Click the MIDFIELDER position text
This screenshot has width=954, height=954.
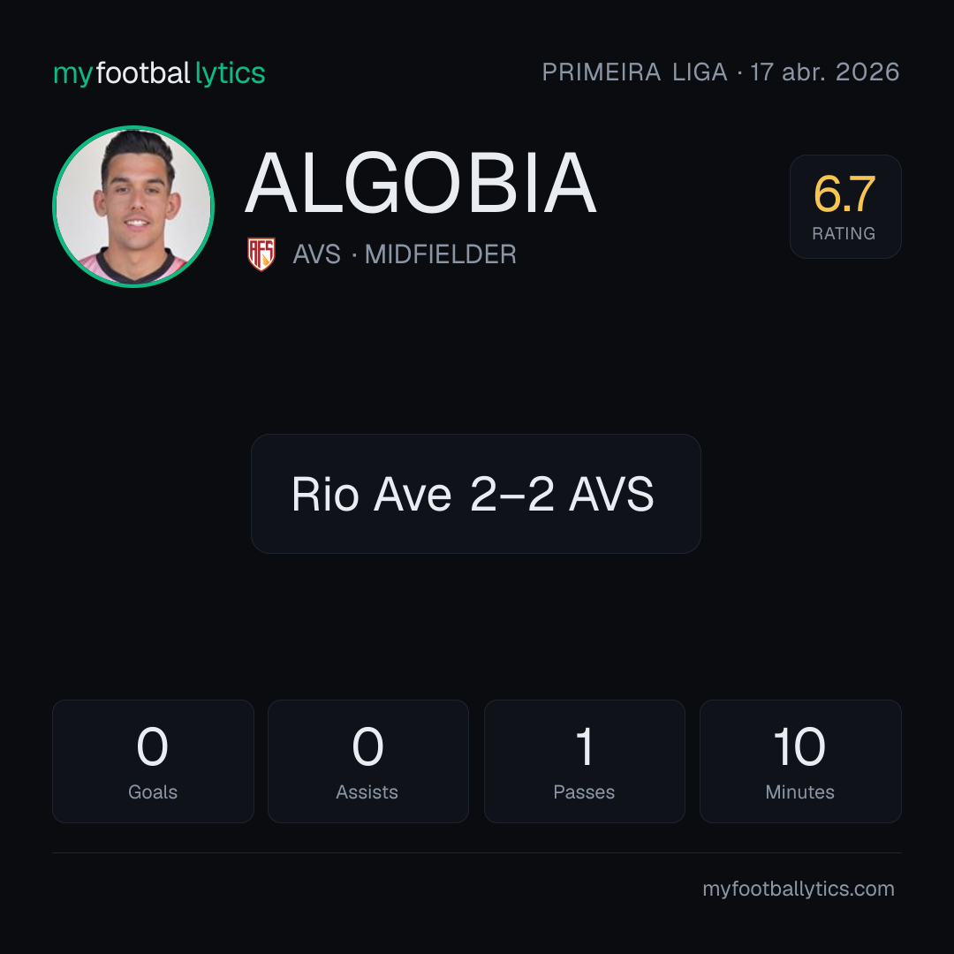(x=440, y=254)
